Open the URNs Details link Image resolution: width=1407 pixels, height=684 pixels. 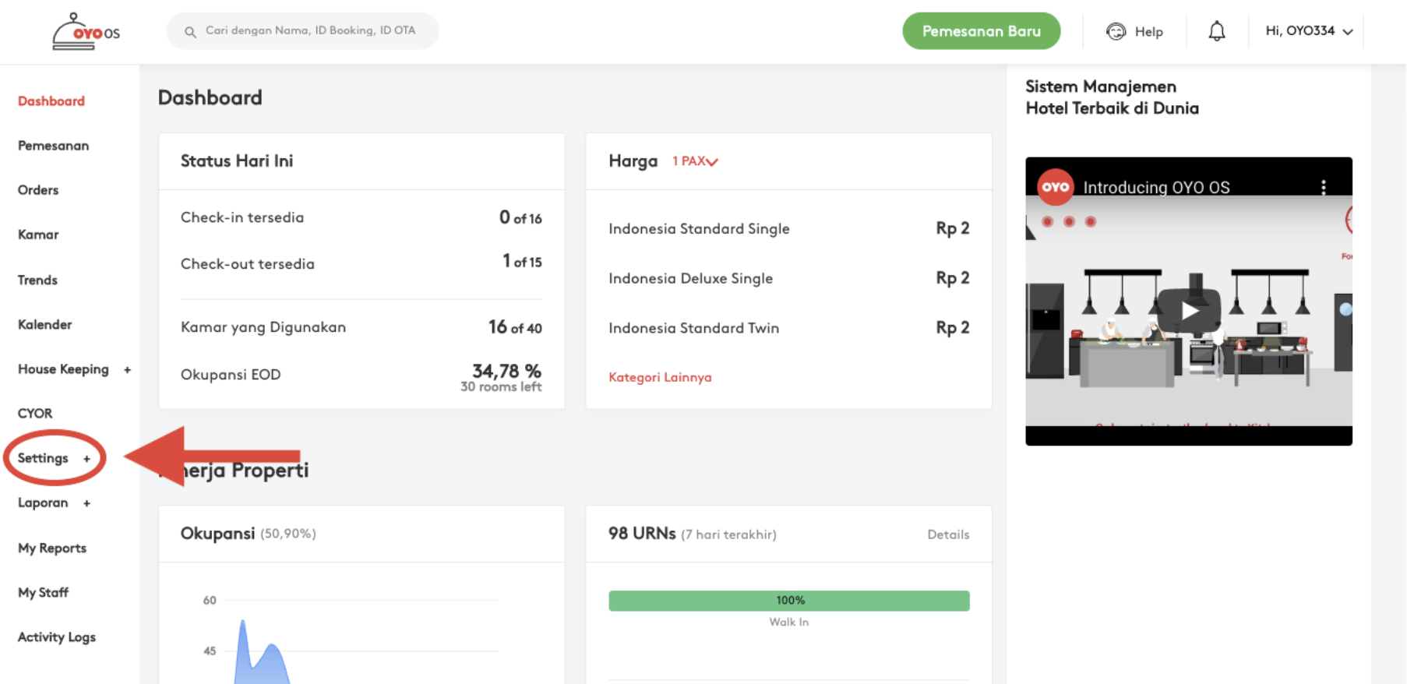(x=948, y=534)
